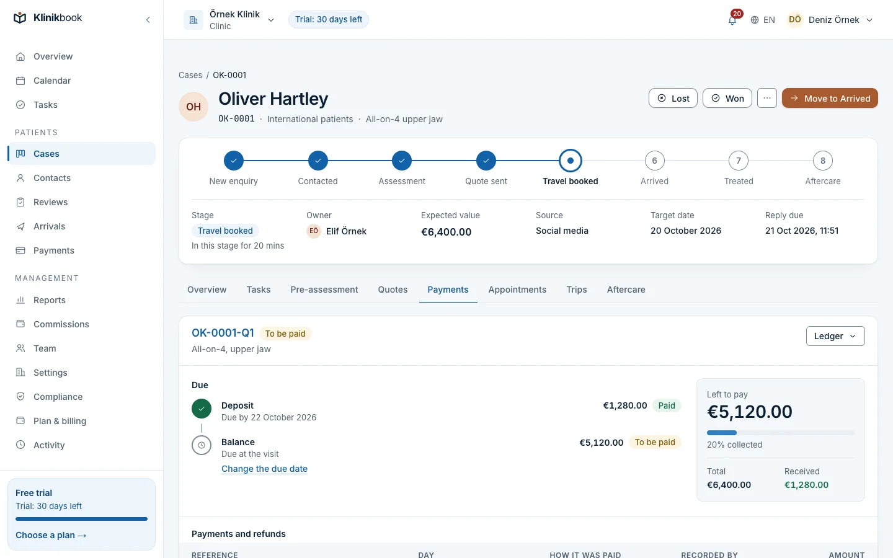Open the Örnek Klinik clinic switcher
893x558 pixels.
(229, 20)
